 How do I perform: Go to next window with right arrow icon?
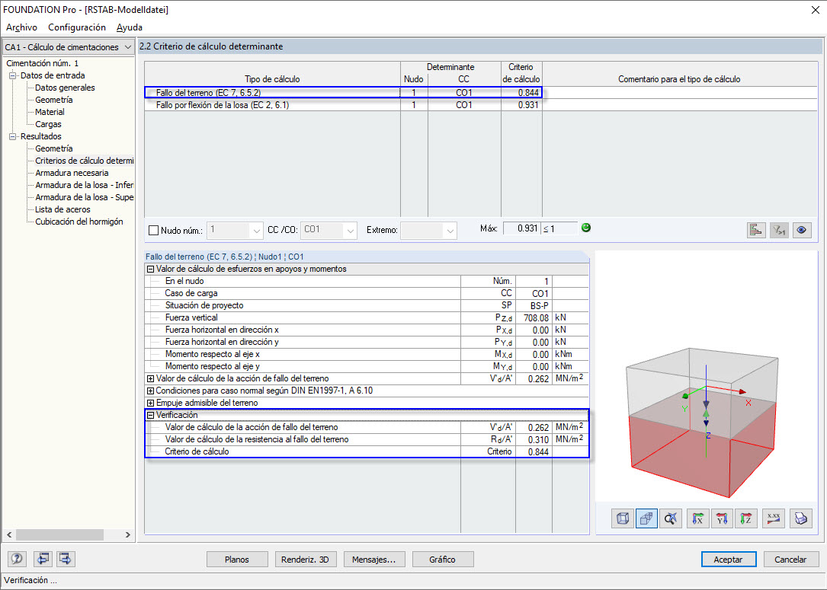click(x=66, y=558)
